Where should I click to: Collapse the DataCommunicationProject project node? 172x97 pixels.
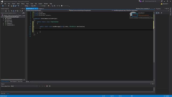(2, 17)
